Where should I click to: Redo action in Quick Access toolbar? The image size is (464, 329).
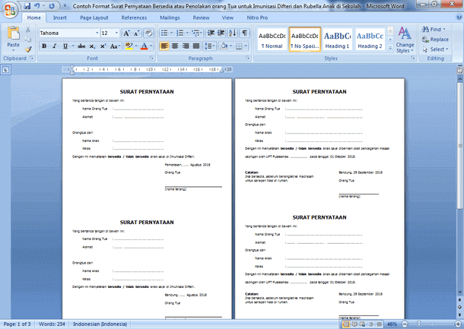(52, 5)
